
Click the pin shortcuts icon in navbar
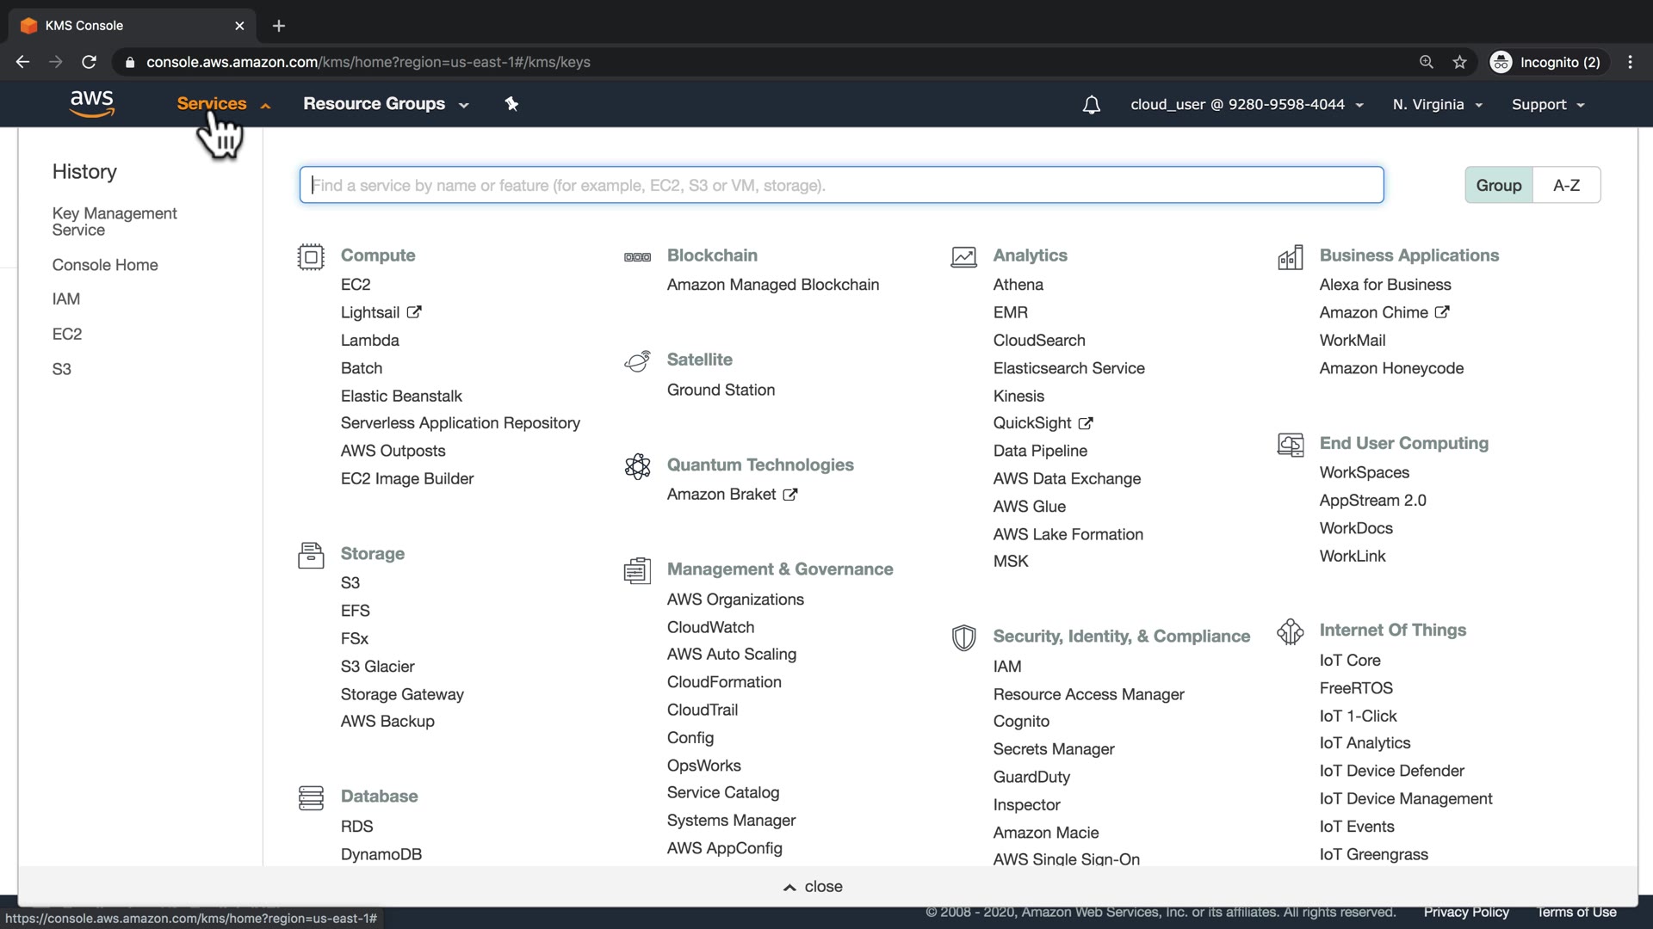[511, 104]
